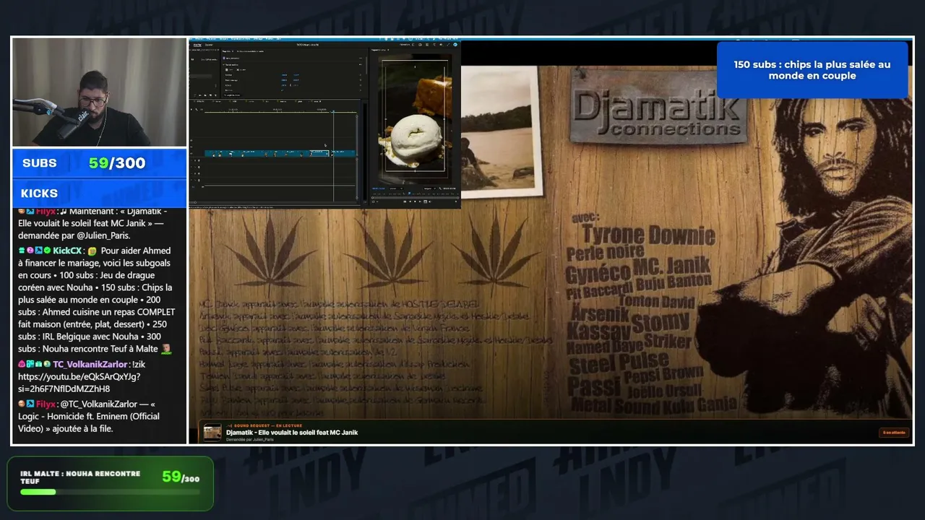
Task: Click the blue timecode in the Program monitor
Action: point(379,189)
